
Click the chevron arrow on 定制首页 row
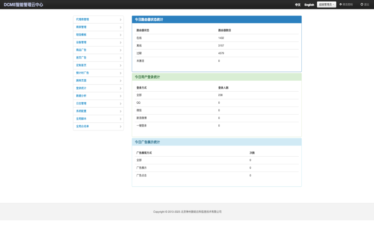pos(121,65)
